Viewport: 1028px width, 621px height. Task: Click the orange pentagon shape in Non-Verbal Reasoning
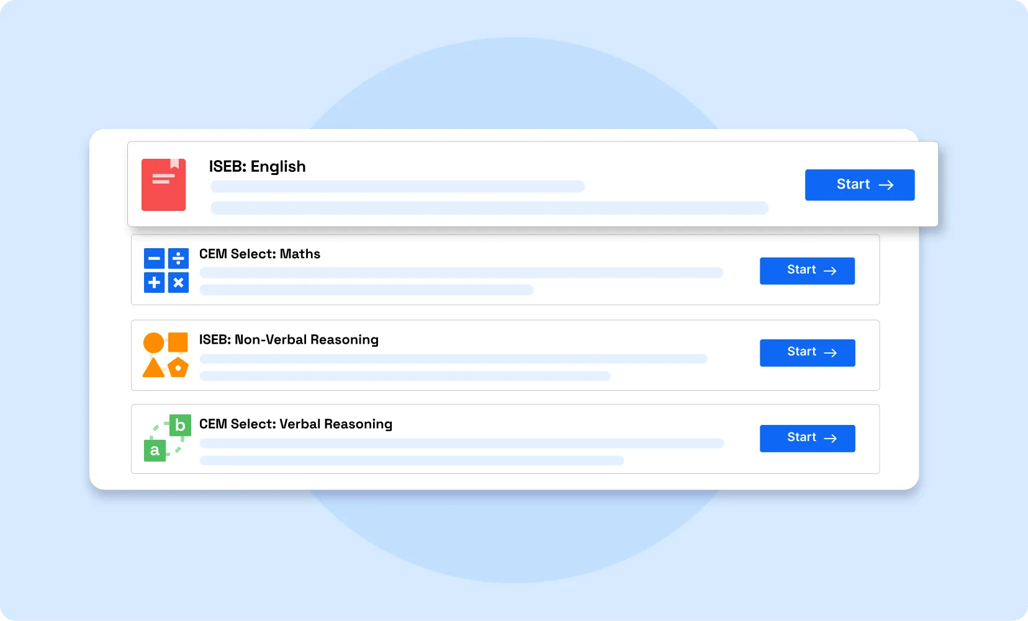(x=178, y=367)
